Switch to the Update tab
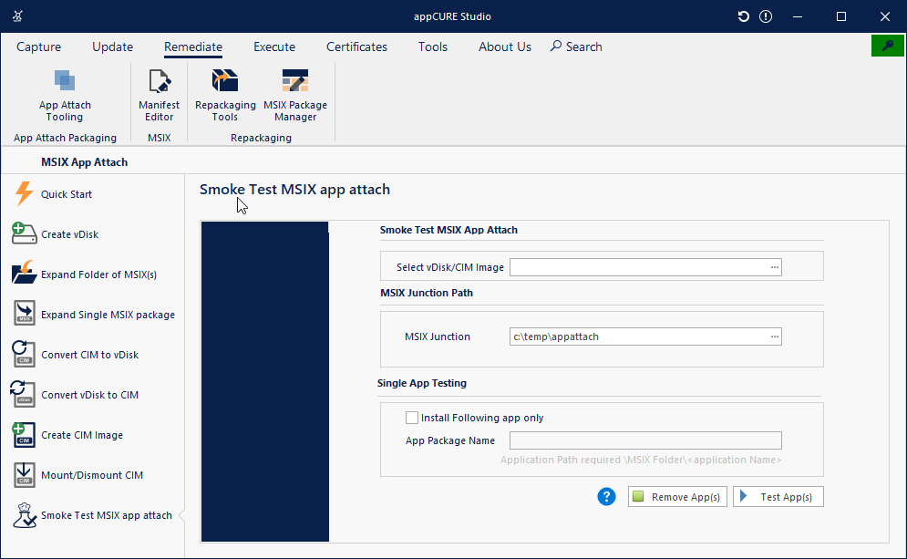The height and width of the screenshot is (559, 907). [113, 47]
